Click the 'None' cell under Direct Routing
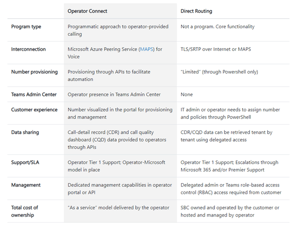 coord(187,95)
